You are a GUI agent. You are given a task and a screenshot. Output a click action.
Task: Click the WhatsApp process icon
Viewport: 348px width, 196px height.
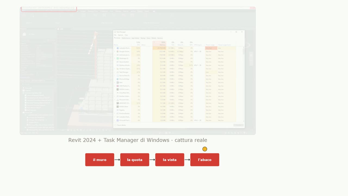117,58
